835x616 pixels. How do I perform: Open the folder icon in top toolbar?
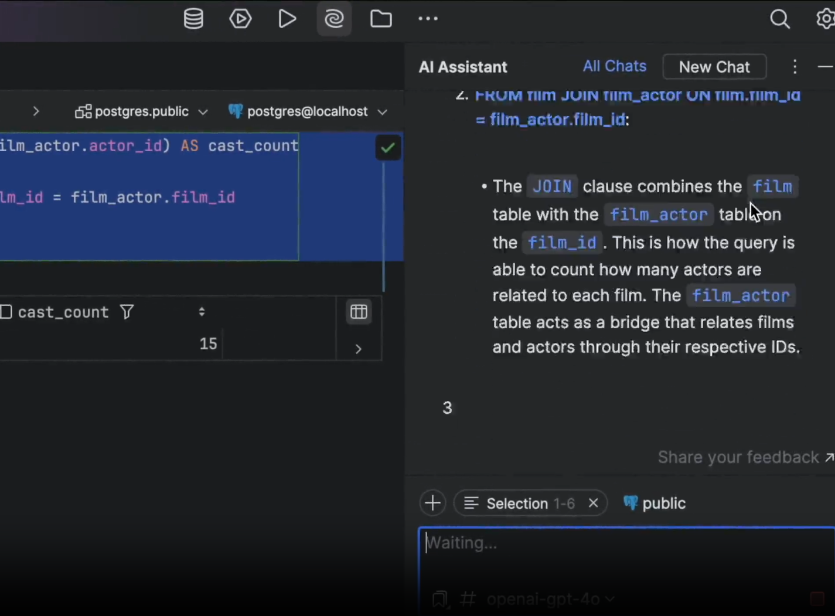pos(381,19)
